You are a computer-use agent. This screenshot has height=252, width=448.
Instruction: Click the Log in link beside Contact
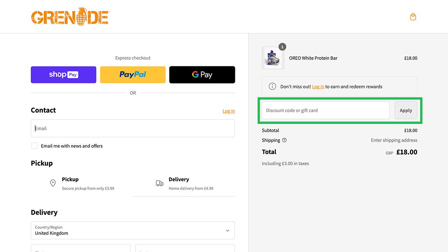click(229, 111)
